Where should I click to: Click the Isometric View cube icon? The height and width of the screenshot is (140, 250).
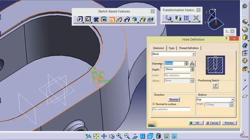[x=150, y=136]
